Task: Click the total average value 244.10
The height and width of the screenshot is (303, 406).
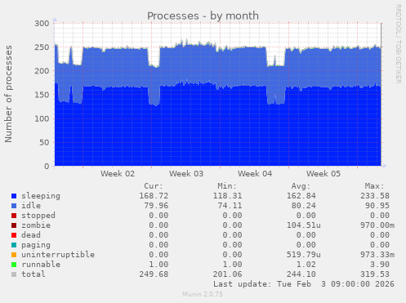Action: [301, 274]
